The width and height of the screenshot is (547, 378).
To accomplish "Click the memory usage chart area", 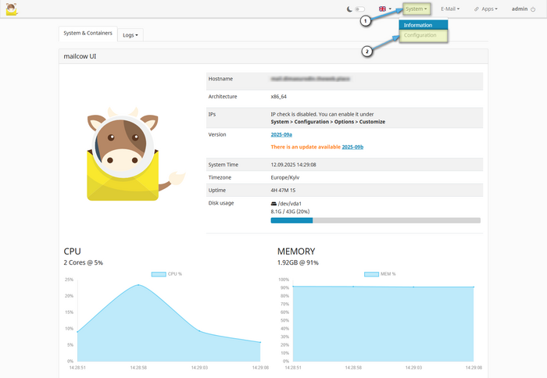I will (383, 324).
